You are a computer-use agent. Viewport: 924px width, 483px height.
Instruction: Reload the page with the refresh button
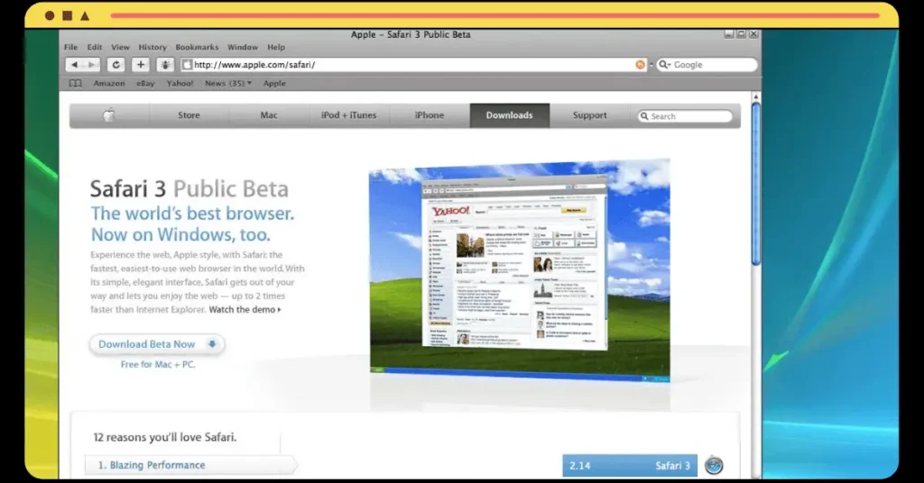[x=116, y=65]
